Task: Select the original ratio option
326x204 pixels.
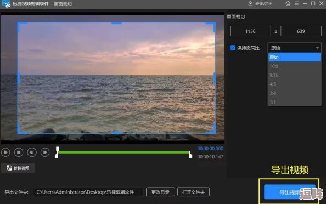Action: pos(294,57)
